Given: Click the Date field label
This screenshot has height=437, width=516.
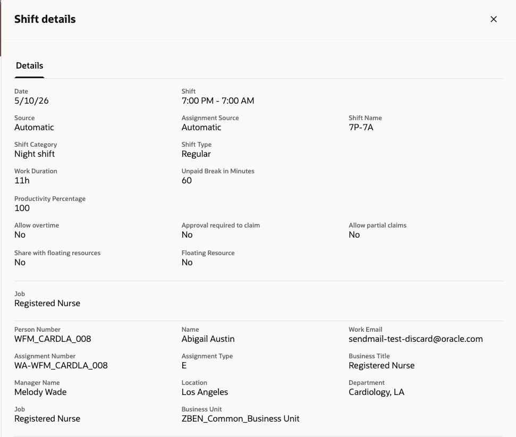Looking at the screenshot, I should [21, 91].
